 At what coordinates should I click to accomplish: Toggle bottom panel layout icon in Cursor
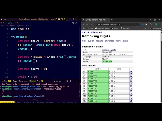(x=59, y=19)
